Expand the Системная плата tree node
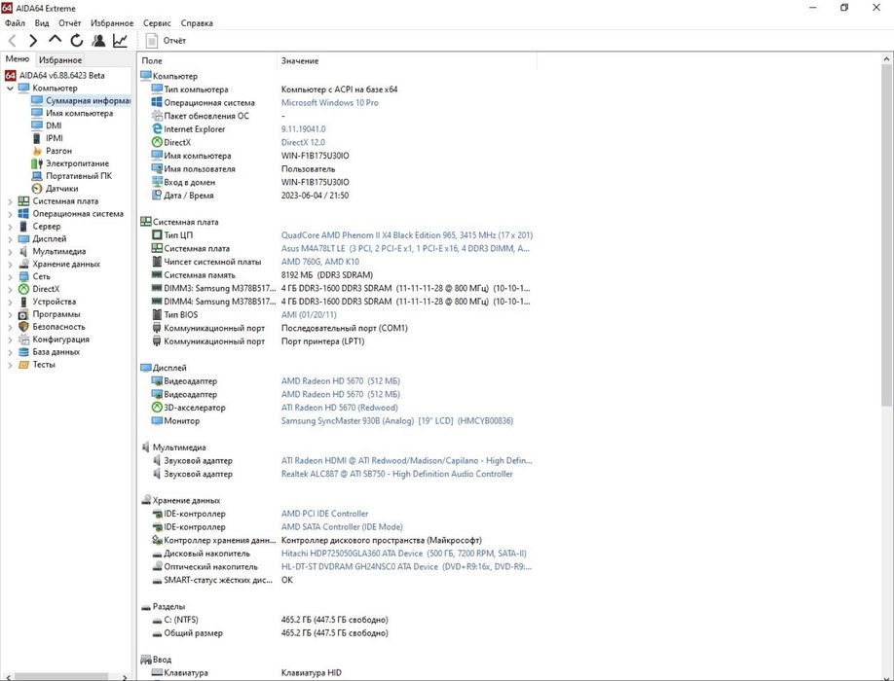 (10, 201)
